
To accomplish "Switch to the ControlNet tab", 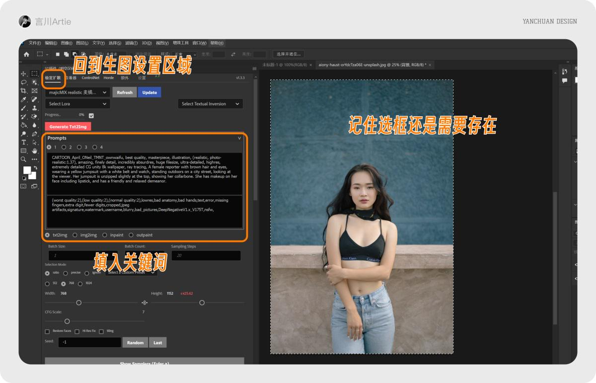I will (x=91, y=77).
